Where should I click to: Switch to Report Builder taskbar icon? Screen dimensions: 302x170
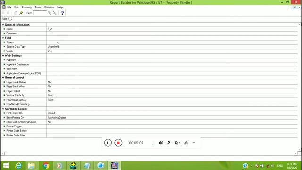tap(114, 166)
